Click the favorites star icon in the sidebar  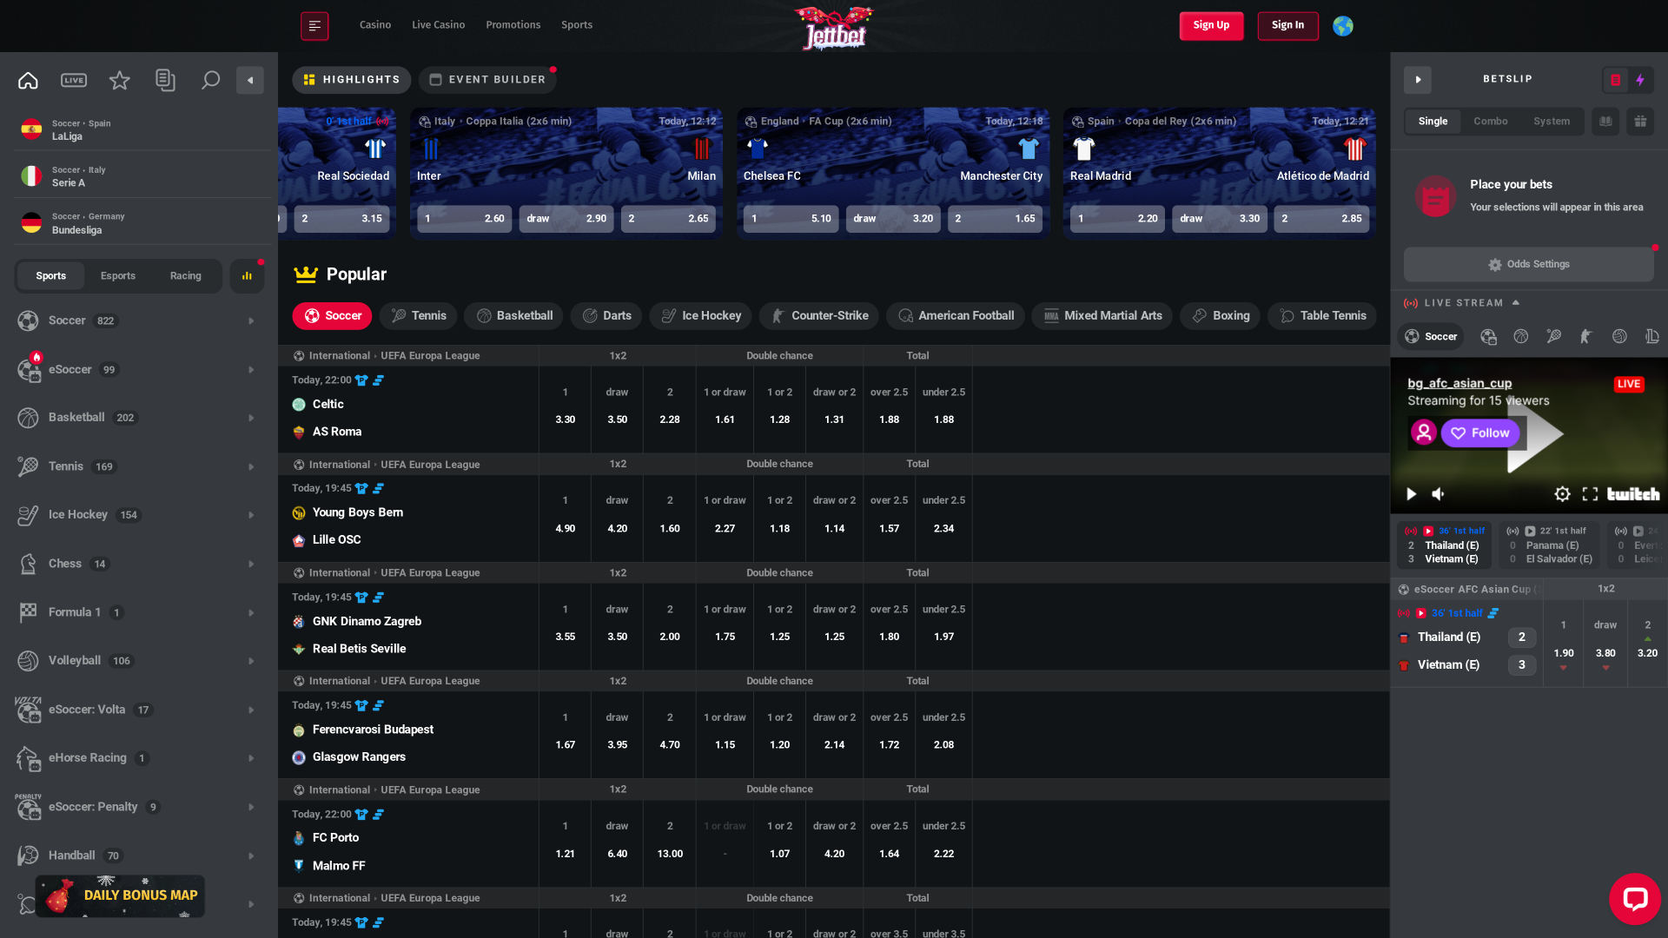(x=119, y=80)
